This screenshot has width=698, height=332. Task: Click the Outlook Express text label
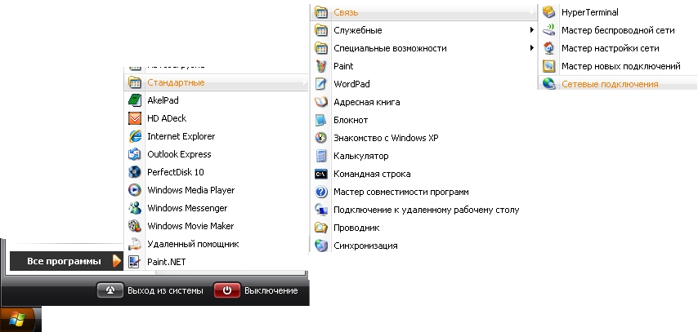coord(179,154)
